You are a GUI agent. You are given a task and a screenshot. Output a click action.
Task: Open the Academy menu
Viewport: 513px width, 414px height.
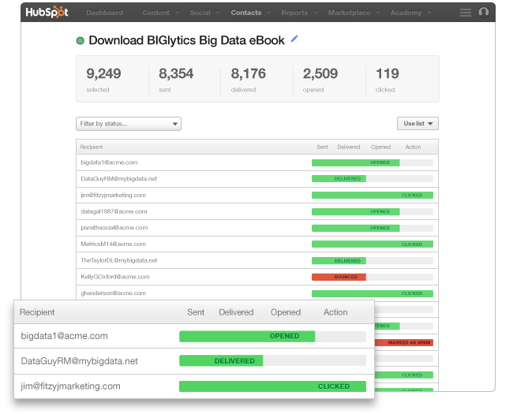pos(409,13)
